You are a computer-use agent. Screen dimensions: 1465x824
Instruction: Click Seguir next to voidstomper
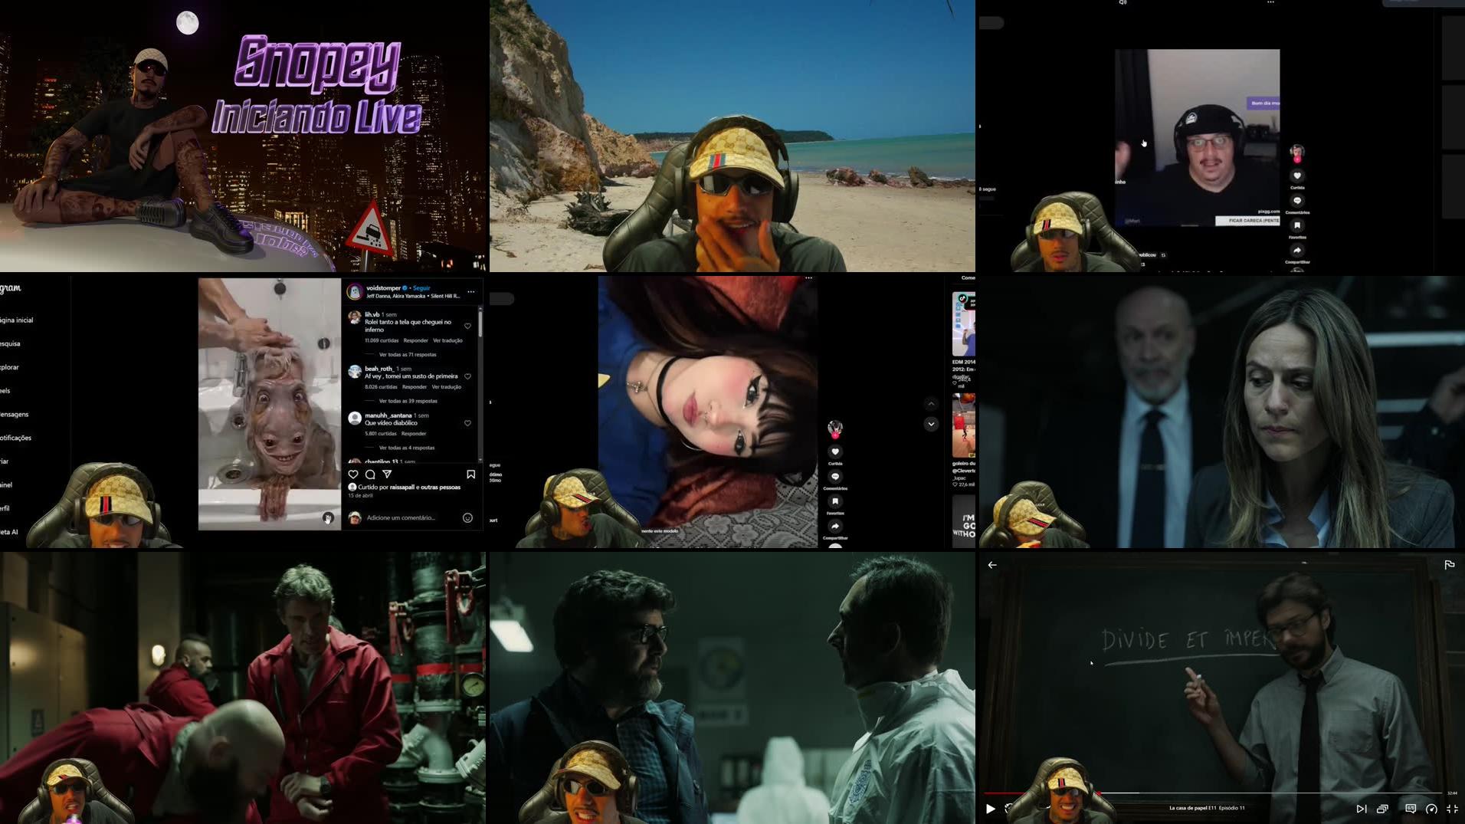coord(421,288)
